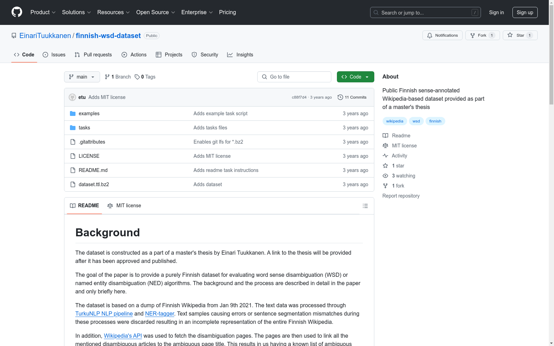554x346 pixels.
Task: Click the history clock icon beside 11 Commits
Action: (340, 97)
